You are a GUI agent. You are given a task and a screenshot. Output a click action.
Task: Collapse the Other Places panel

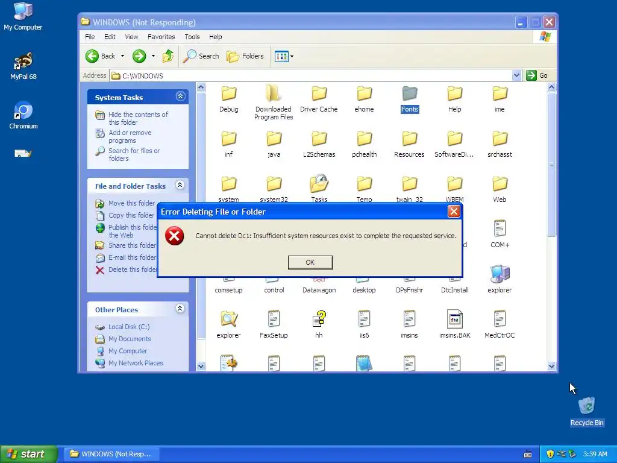[180, 309]
